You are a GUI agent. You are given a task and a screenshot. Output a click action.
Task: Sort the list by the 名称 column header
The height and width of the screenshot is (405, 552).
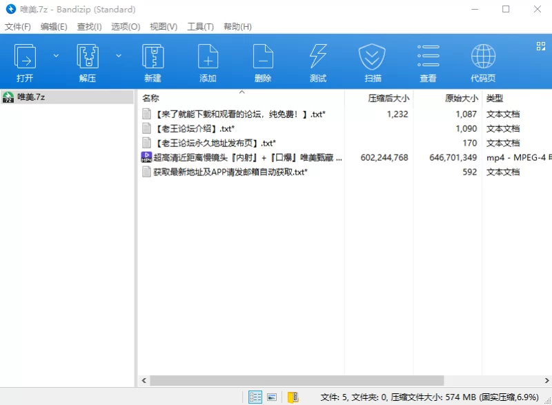150,99
